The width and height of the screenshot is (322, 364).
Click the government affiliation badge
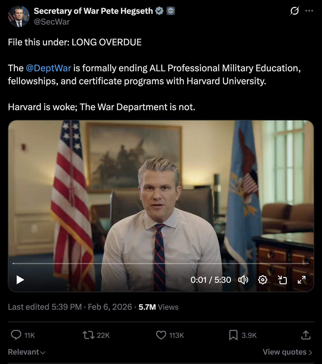170,11
